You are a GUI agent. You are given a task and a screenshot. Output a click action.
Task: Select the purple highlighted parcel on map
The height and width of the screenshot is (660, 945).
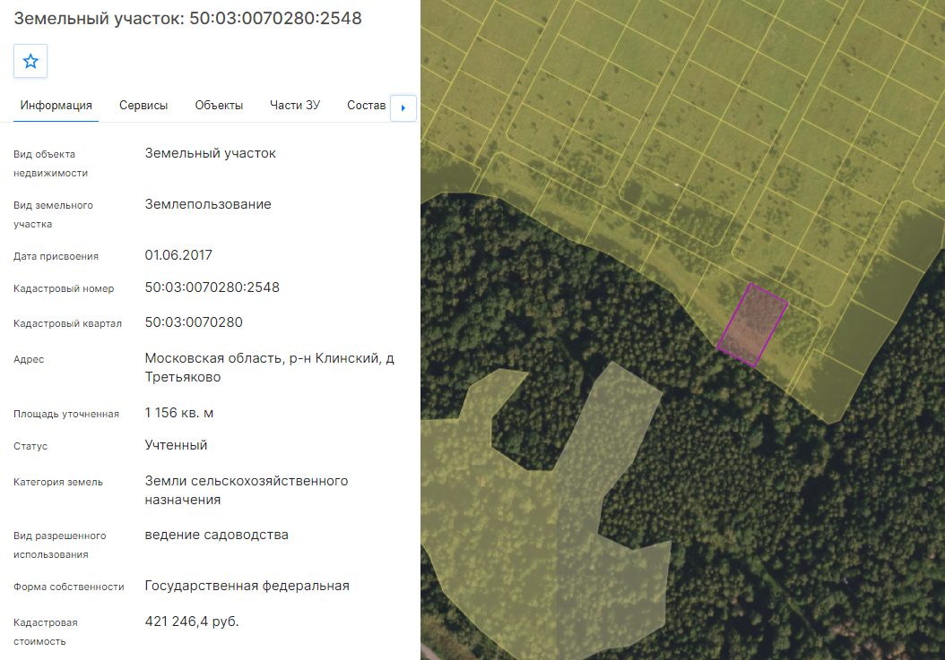pyautogui.click(x=752, y=324)
